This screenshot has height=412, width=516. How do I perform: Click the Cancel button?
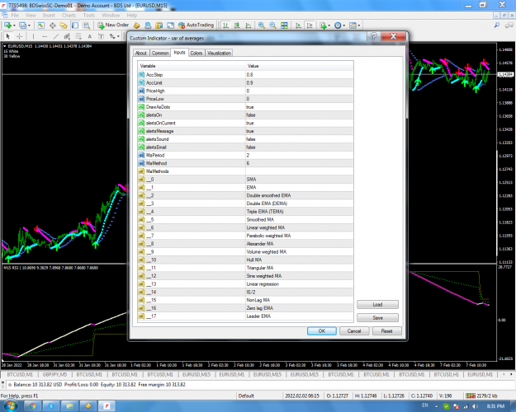point(354,331)
